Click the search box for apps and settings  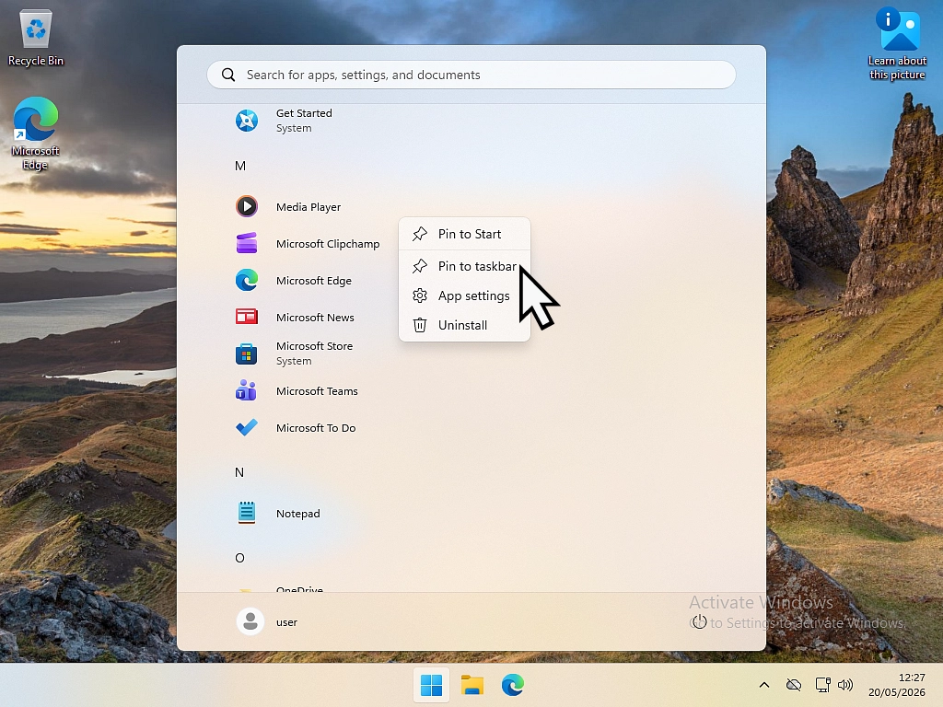coord(471,75)
